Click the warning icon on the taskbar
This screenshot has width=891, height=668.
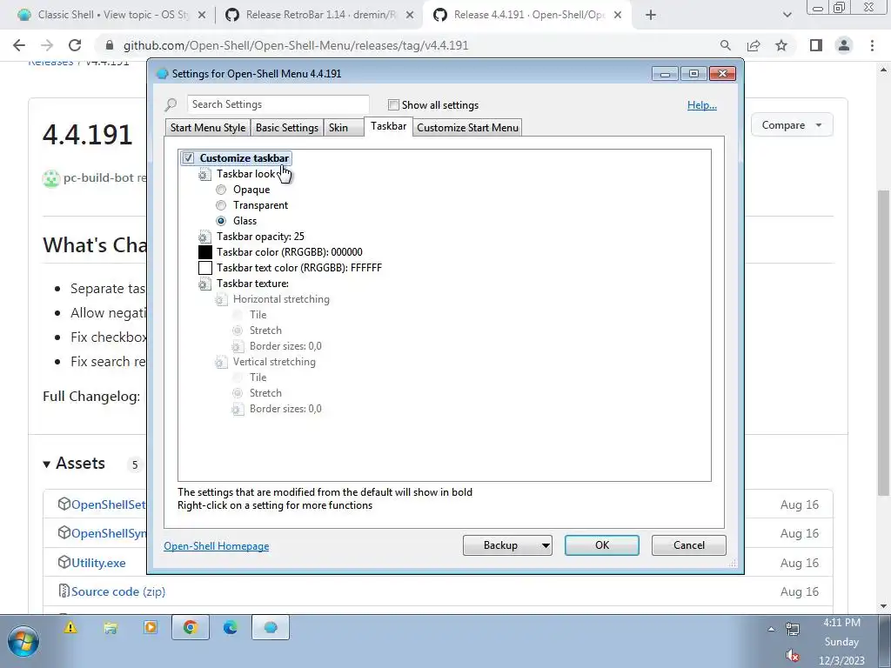[x=70, y=628]
